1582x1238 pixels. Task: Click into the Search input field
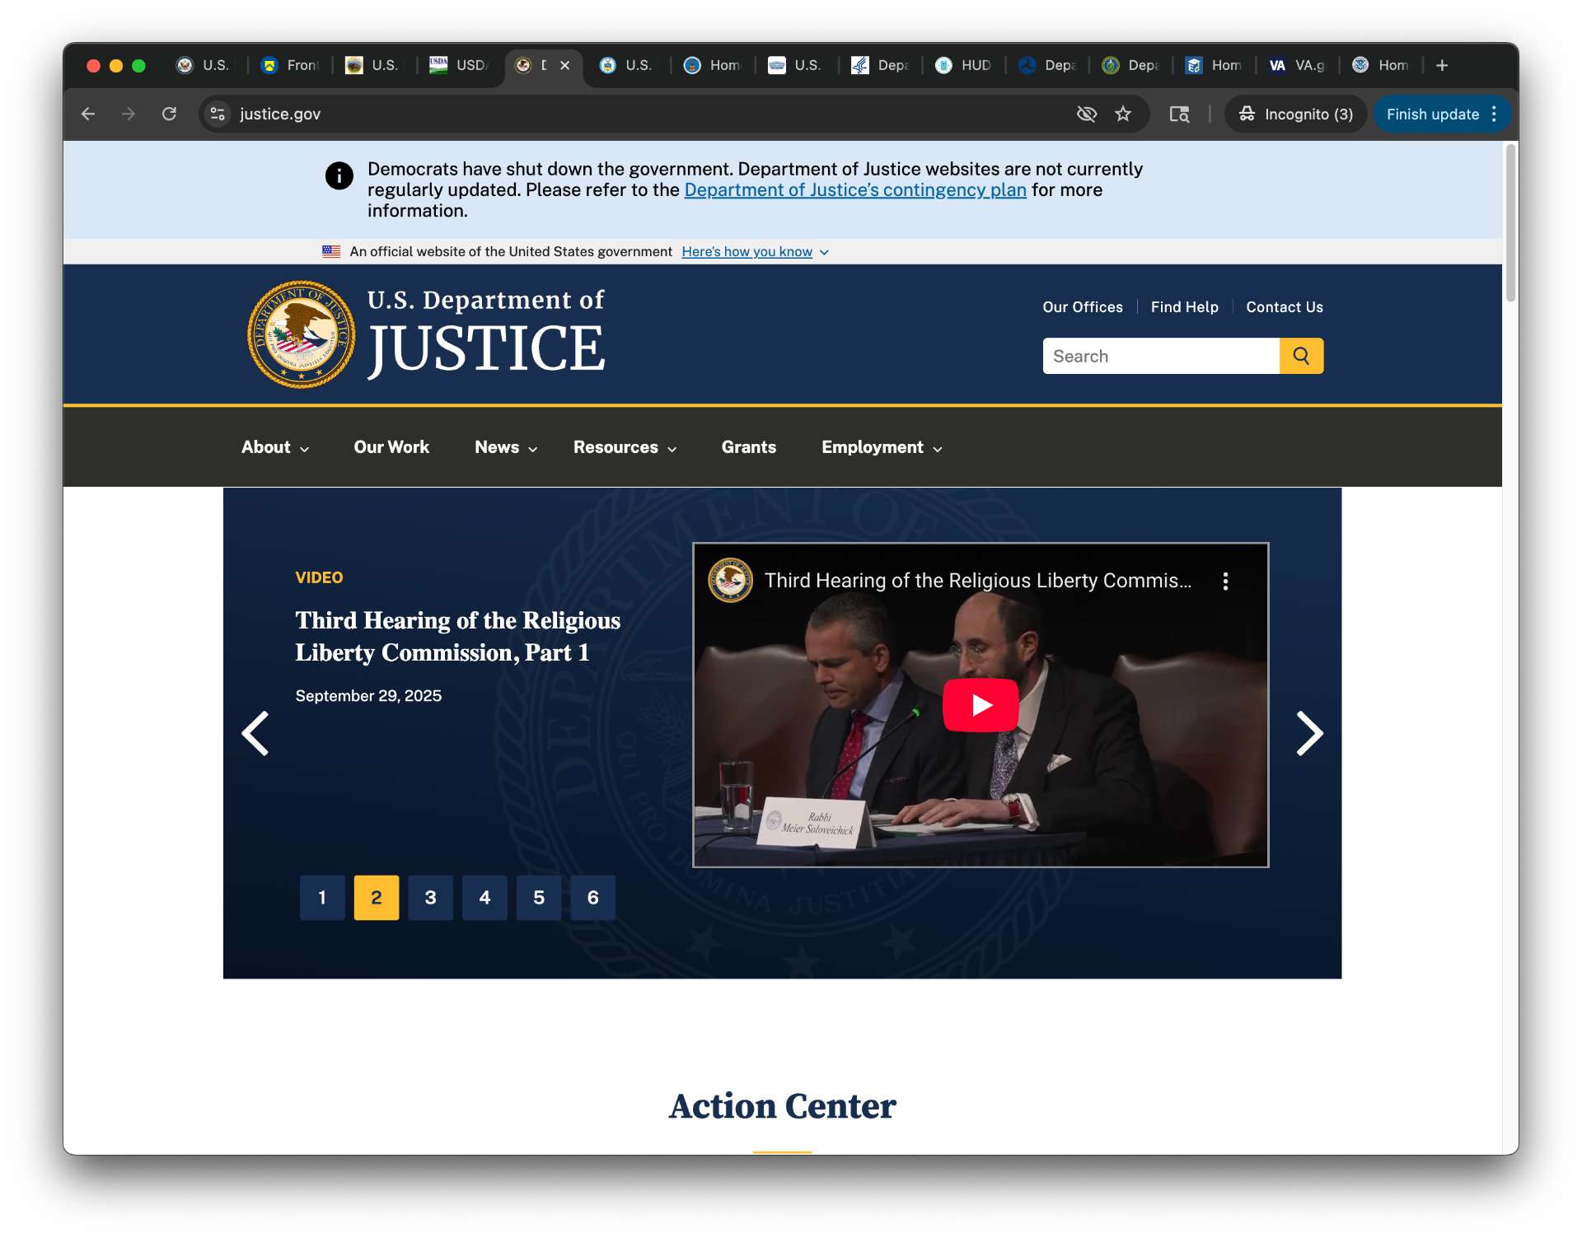(x=1160, y=356)
